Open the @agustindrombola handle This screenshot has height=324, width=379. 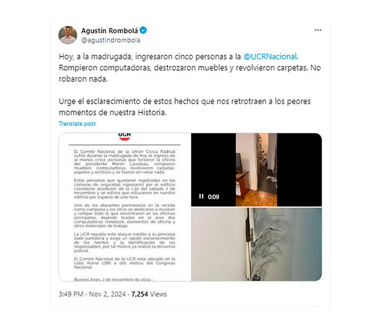tap(111, 40)
